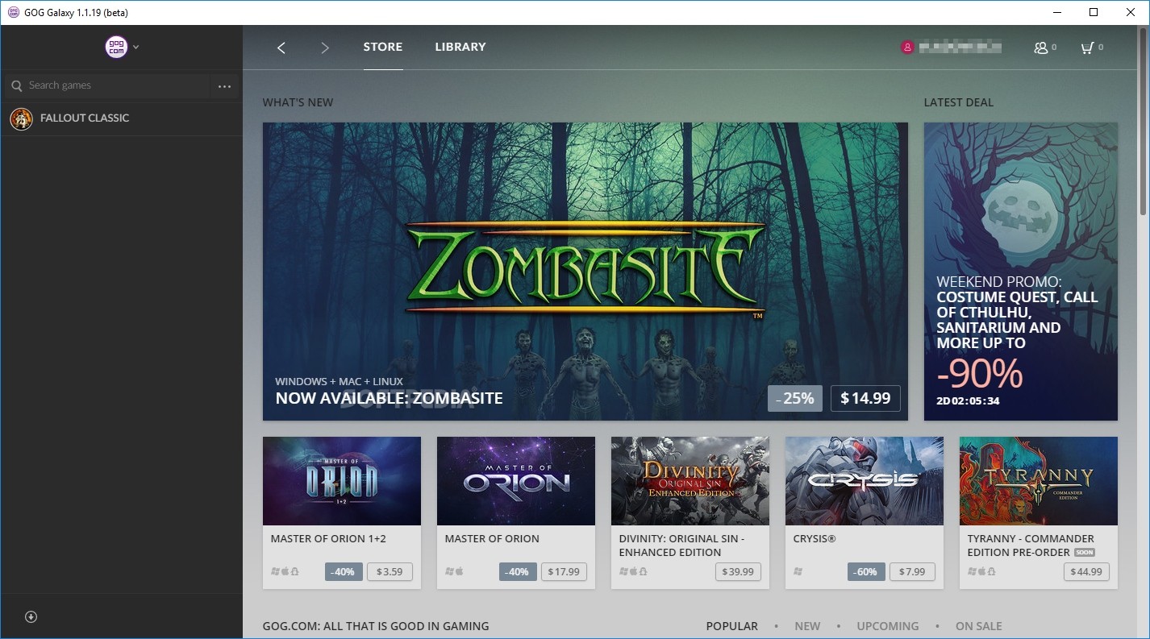
Task: Click the GOG Galaxy title bar icon
Action: [x=14, y=12]
